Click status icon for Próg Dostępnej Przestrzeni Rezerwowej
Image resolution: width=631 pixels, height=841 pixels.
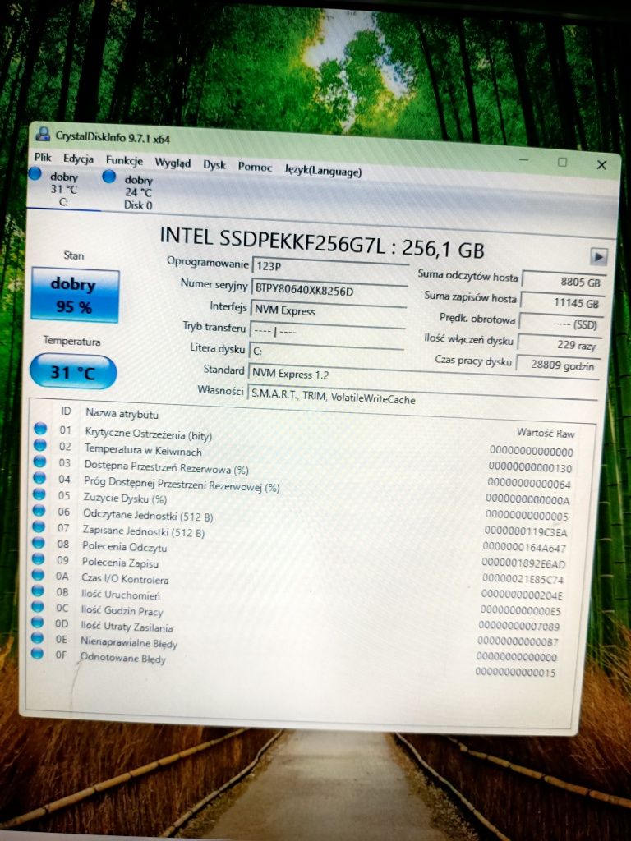(x=39, y=477)
